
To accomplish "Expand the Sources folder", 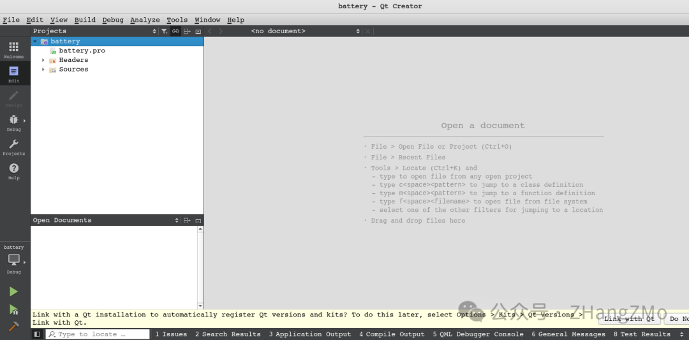I will tap(43, 70).
